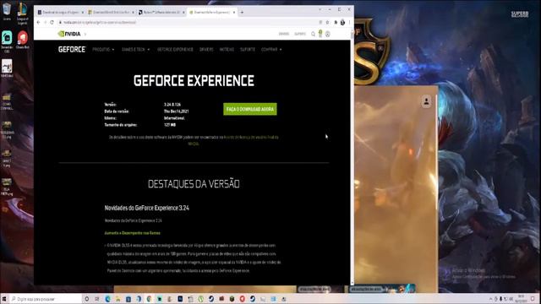Open the NOTÍCIAS nav item
Screen dimensions: 541x304
coord(227,50)
